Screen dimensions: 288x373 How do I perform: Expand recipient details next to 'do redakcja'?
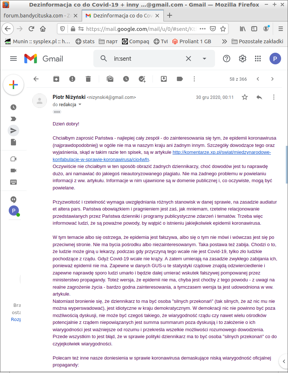tap(80, 104)
